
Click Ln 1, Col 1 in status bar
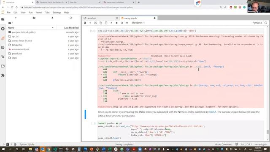pos(246,144)
